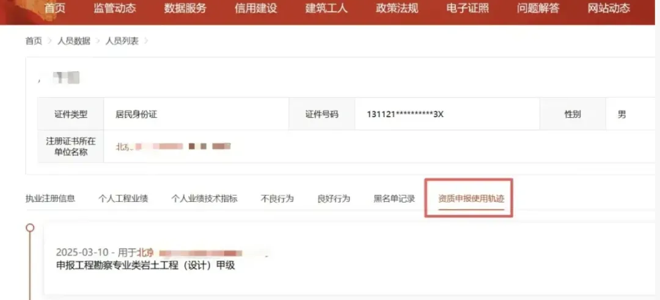Select the 资质申报使用轨迹 tab
The image size is (660, 300).
(471, 199)
